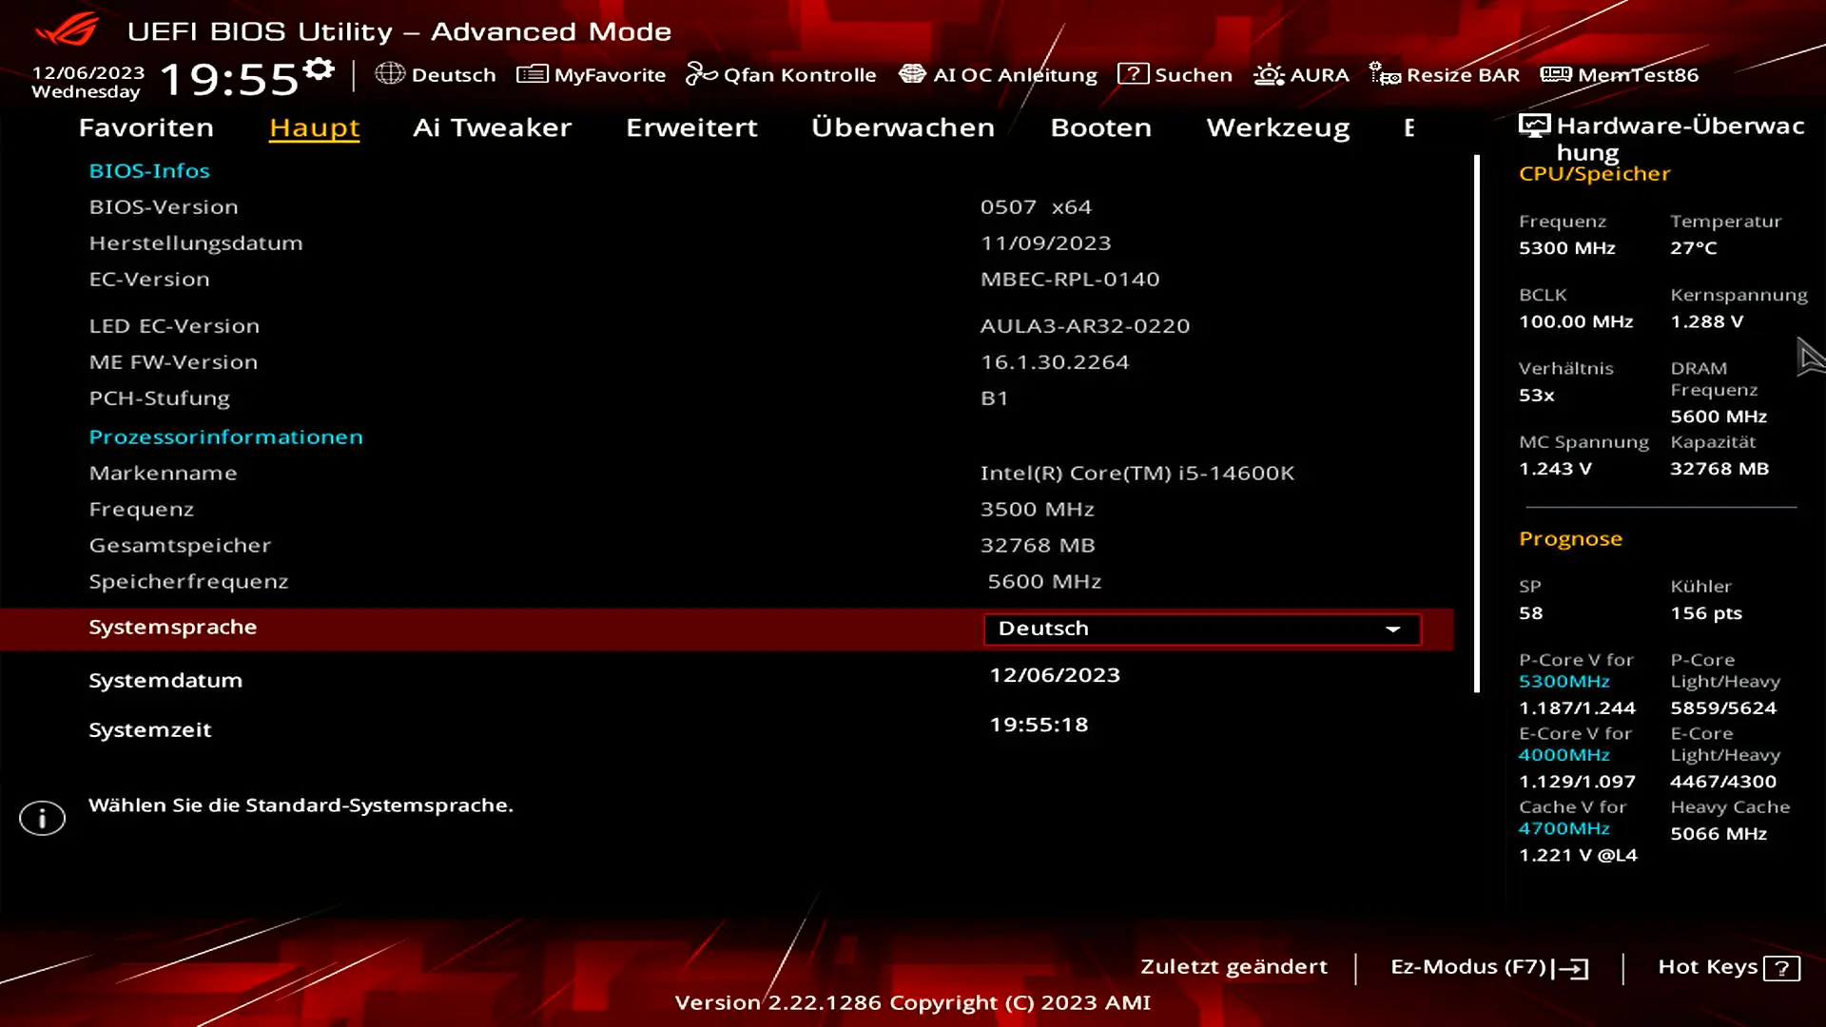1826x1027 pixels.
Task: Open AI OC Anleitung chip icon
Action: (x=911, y=74)
